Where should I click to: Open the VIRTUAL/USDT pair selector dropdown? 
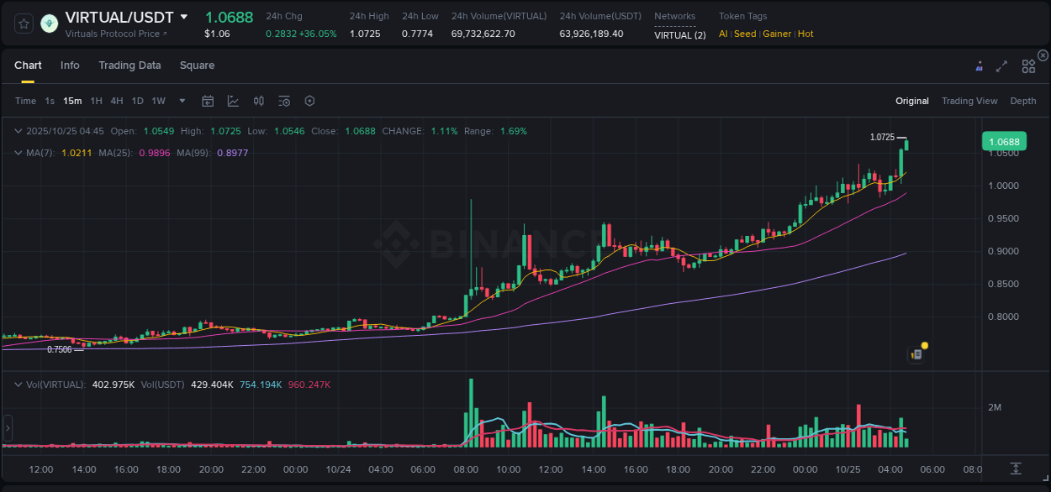[183, 16]
